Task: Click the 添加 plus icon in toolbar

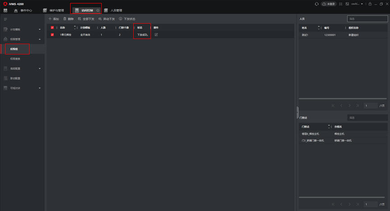Action: (50, 19)
